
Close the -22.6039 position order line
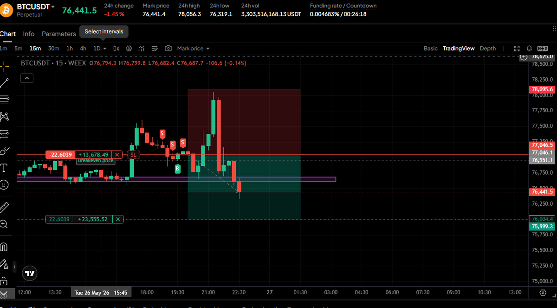point(117,155)
